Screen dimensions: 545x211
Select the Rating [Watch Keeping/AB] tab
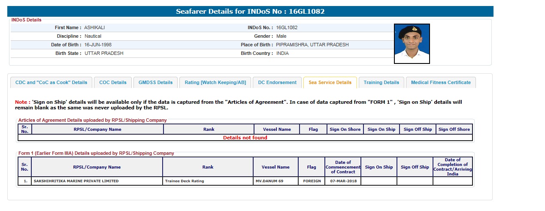tap(215, 82)
